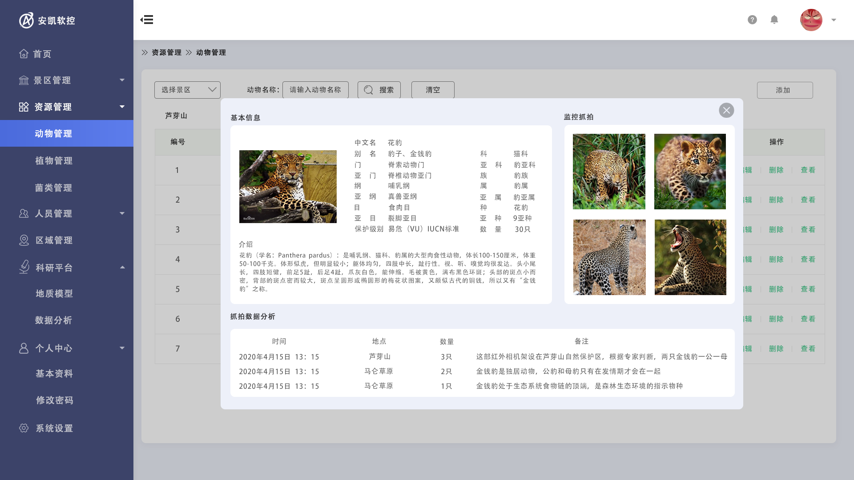Open snapshot of leopard cub

click(690, 172)
